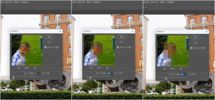Viewport: 215px width, 100px height.
Task: Zoom in preview in cell size 62 dialog
Action: (181, 69)
